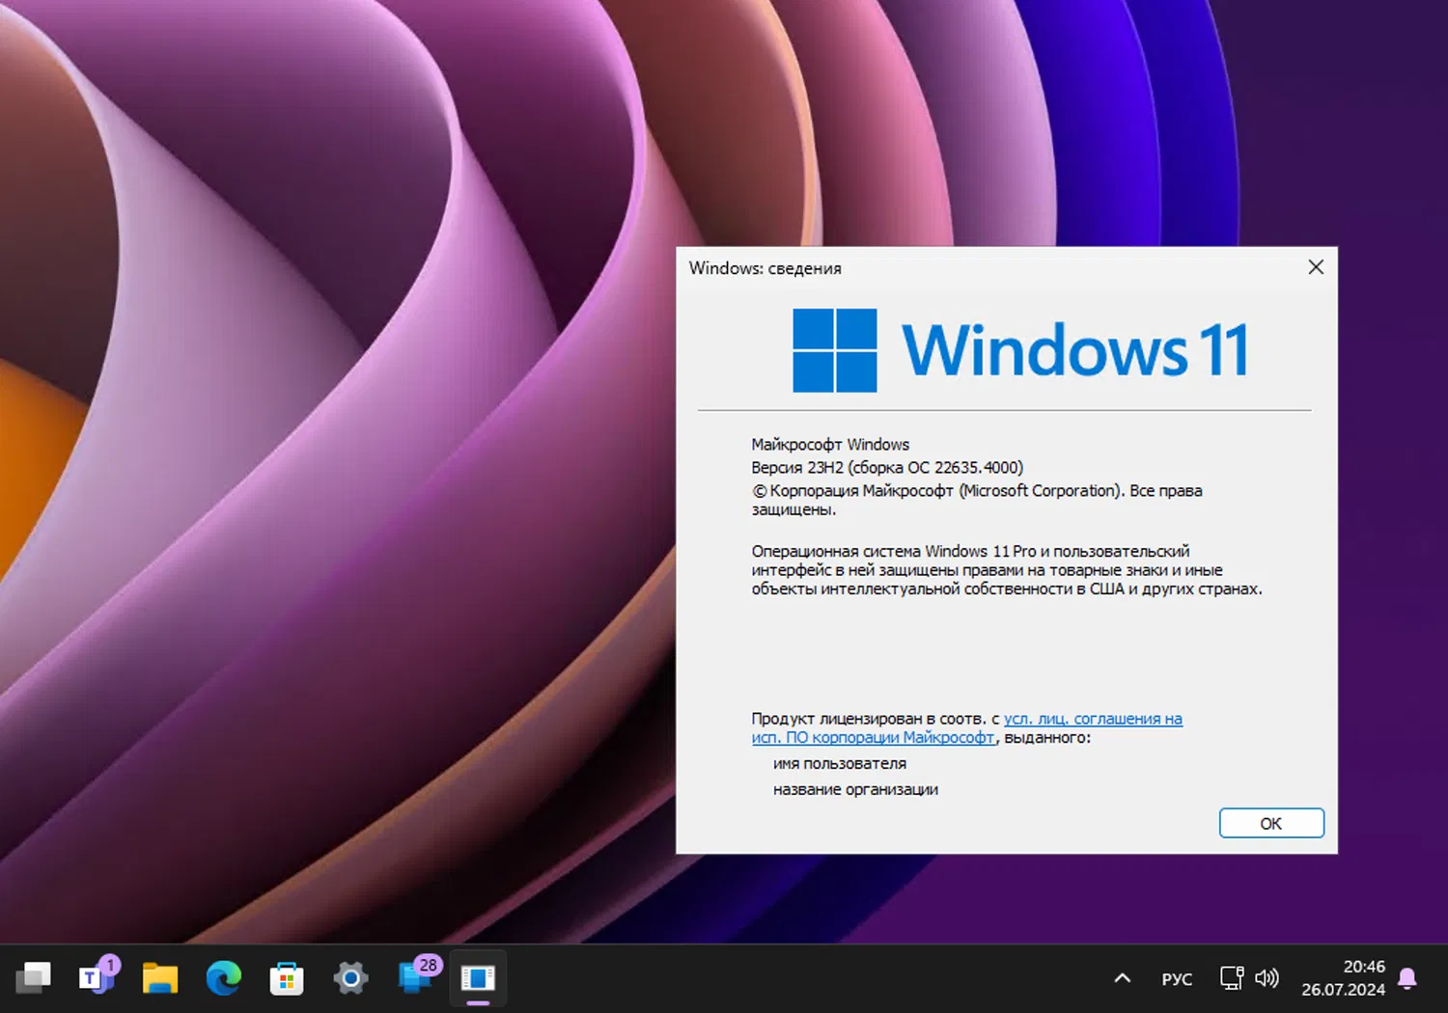Open Microsoft Teams showing the notification badge
Image resolution: width=1448 pixels, height=1013 pixels.
coord(94,978)
